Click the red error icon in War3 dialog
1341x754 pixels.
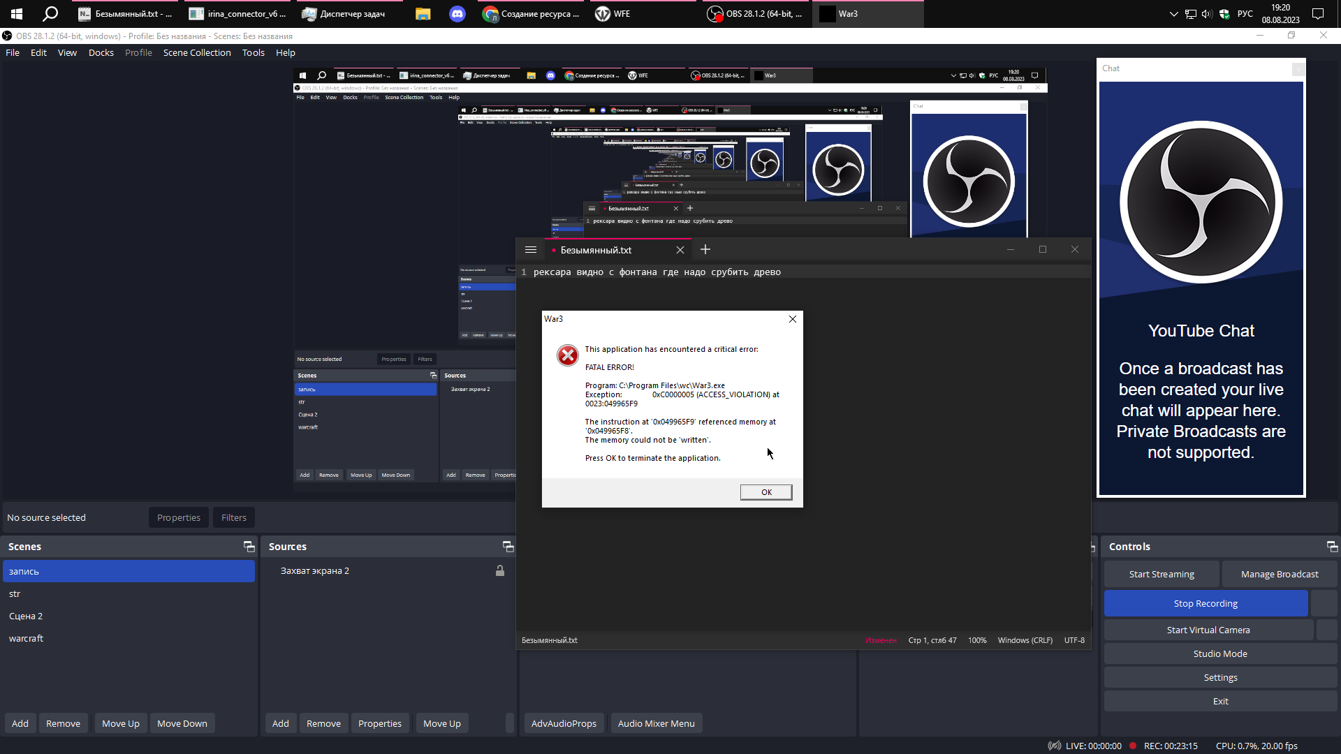point(568,355)
